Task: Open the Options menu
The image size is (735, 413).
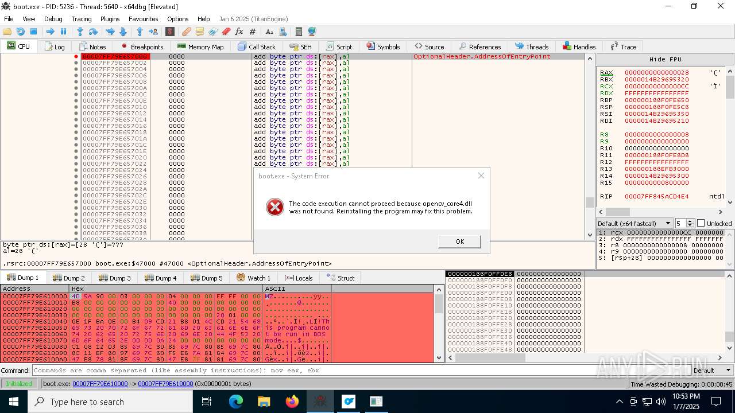Action: click(x=178, y=19)
